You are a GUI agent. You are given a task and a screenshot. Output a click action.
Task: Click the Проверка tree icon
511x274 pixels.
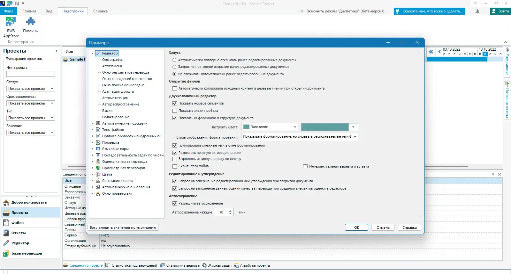98,142
